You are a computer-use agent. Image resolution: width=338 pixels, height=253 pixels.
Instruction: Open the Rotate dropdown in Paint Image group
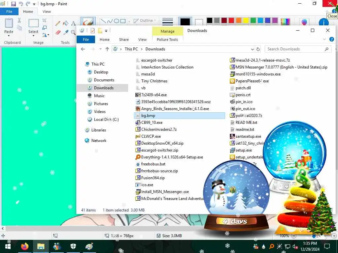(46, 35)
